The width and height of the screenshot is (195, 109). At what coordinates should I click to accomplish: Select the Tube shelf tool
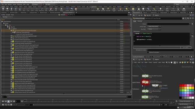click(12, 9)
